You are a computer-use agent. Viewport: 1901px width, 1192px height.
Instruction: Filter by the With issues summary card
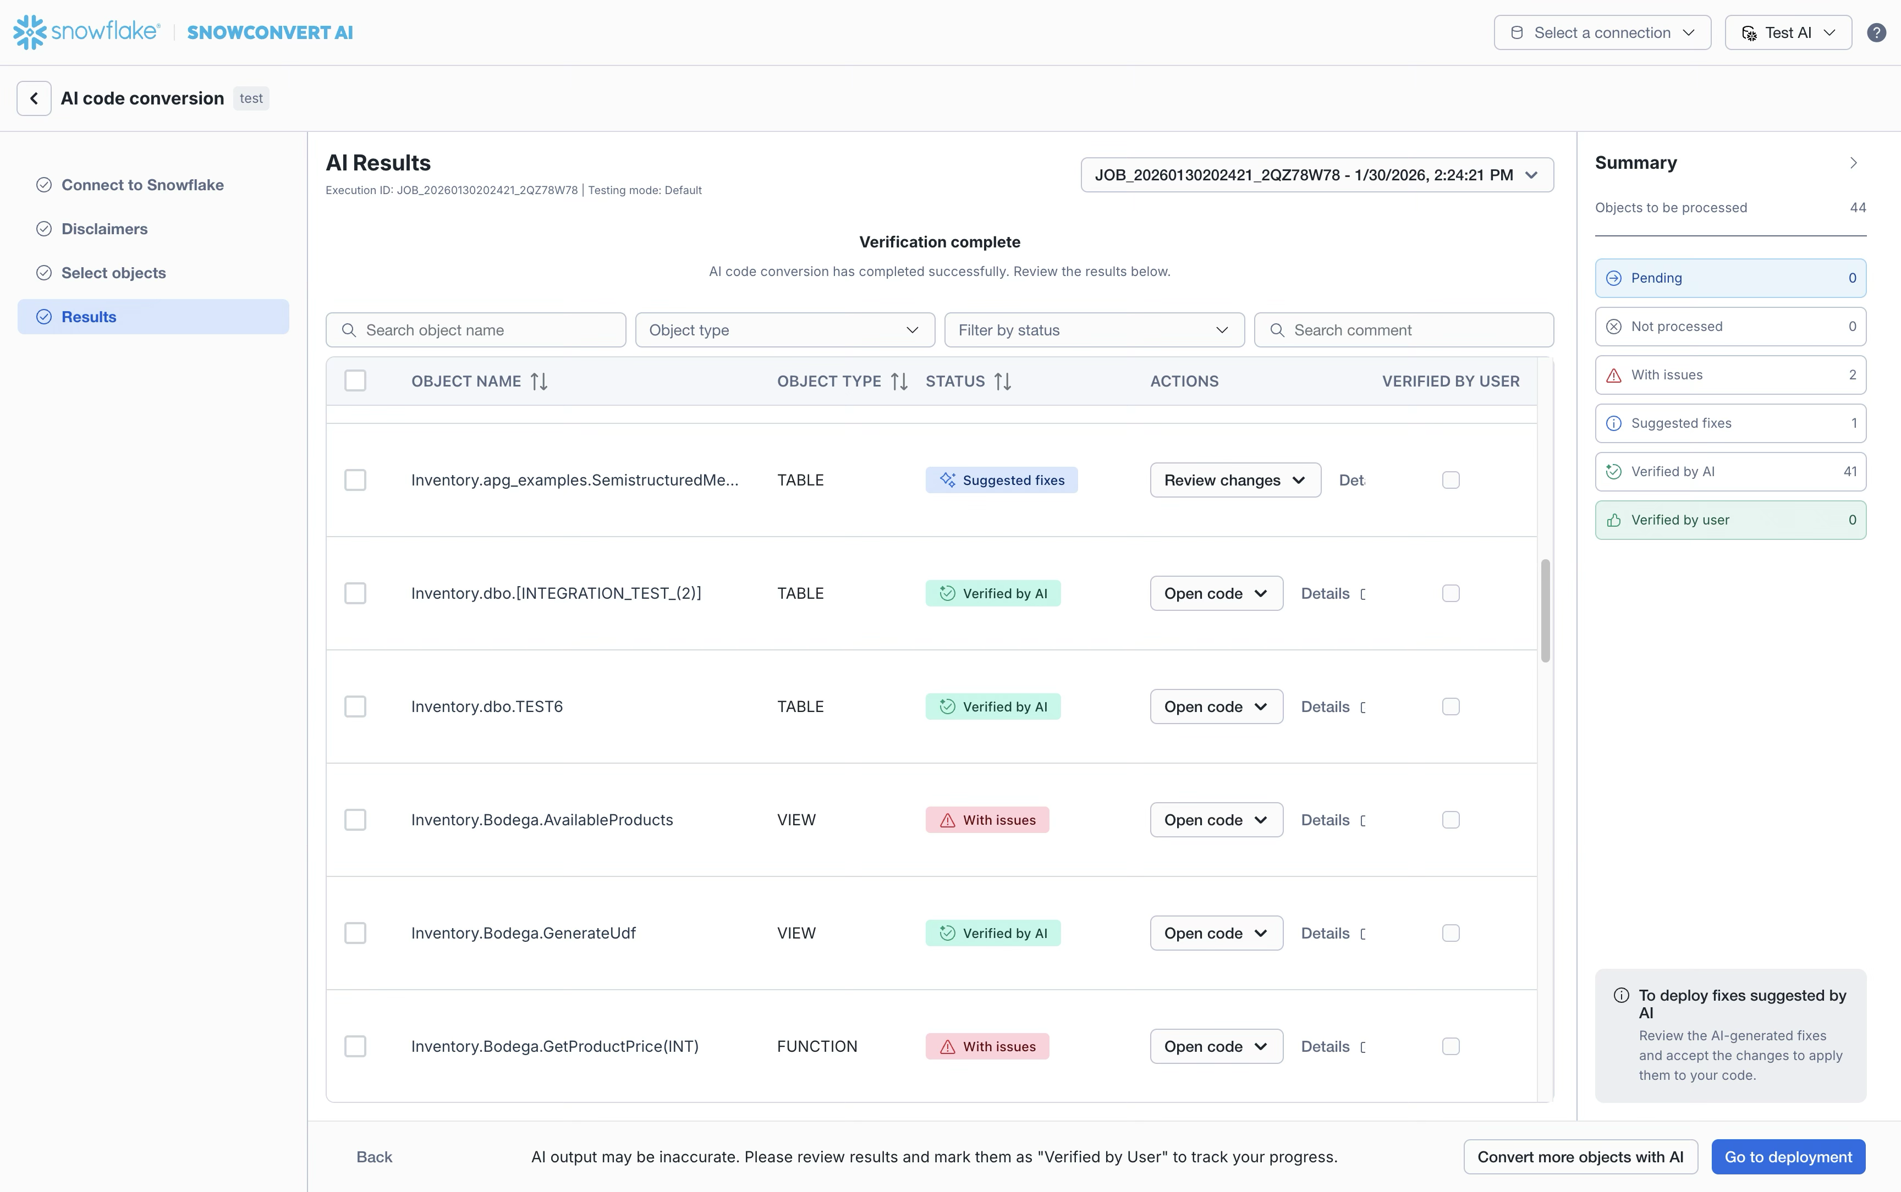pyautogui.click(x=1730, y=376)
